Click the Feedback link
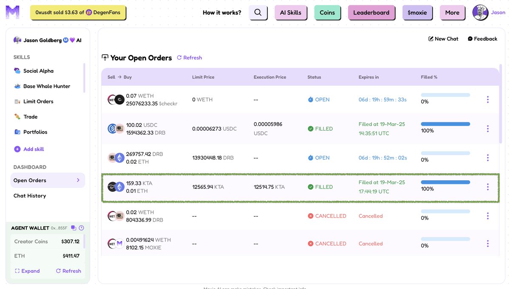 482,39
